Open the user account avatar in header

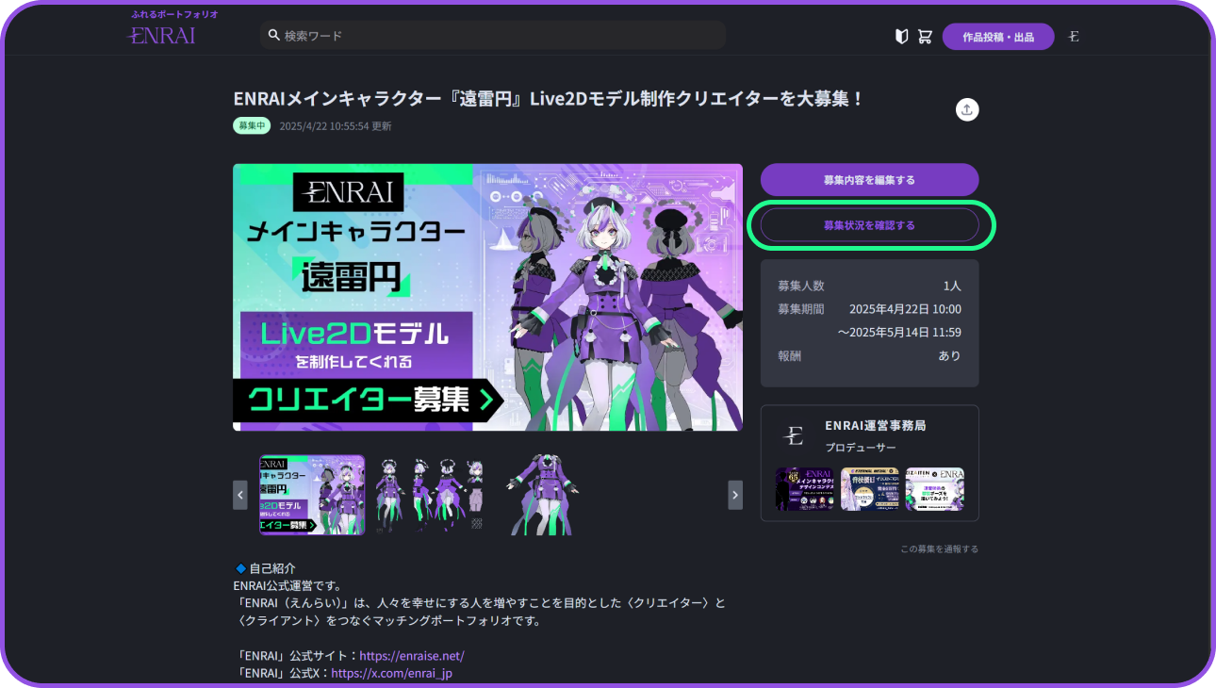coord(1074,37)
